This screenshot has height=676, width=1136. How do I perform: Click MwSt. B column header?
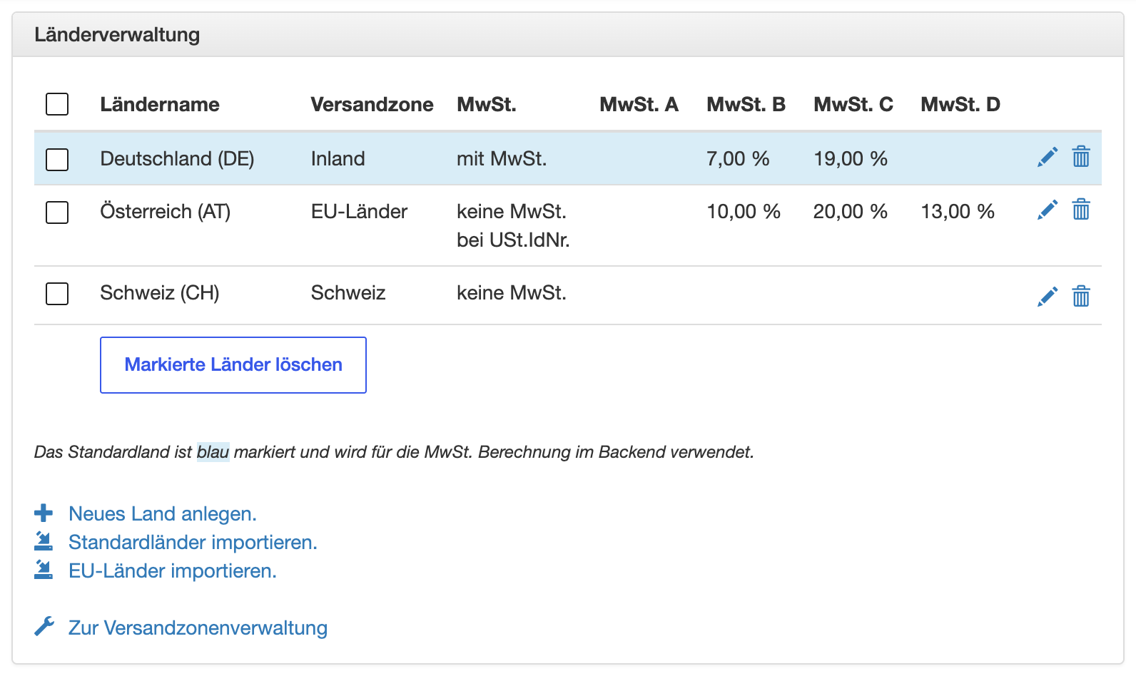click(746, 104)
